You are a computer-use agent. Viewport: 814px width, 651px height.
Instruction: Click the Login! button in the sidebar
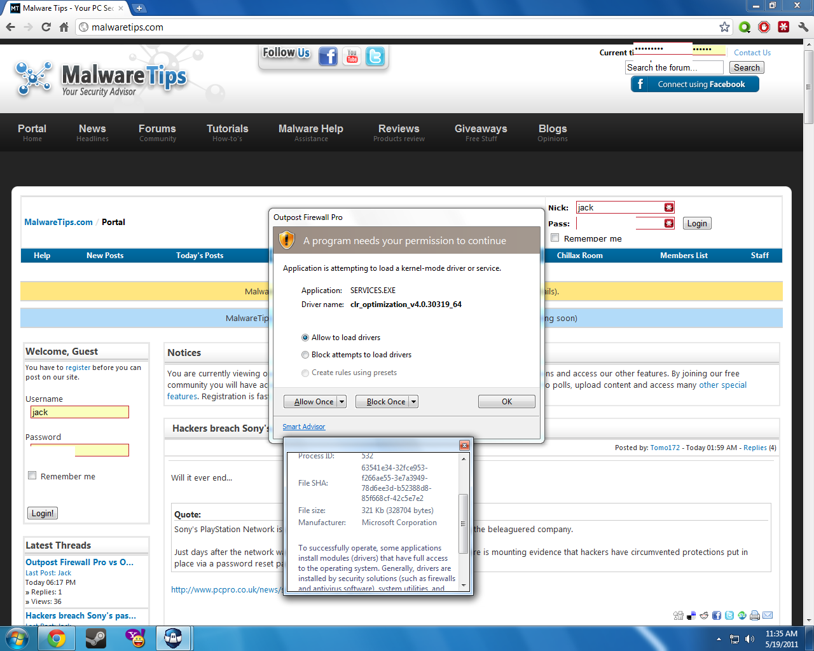coord(43,513)
